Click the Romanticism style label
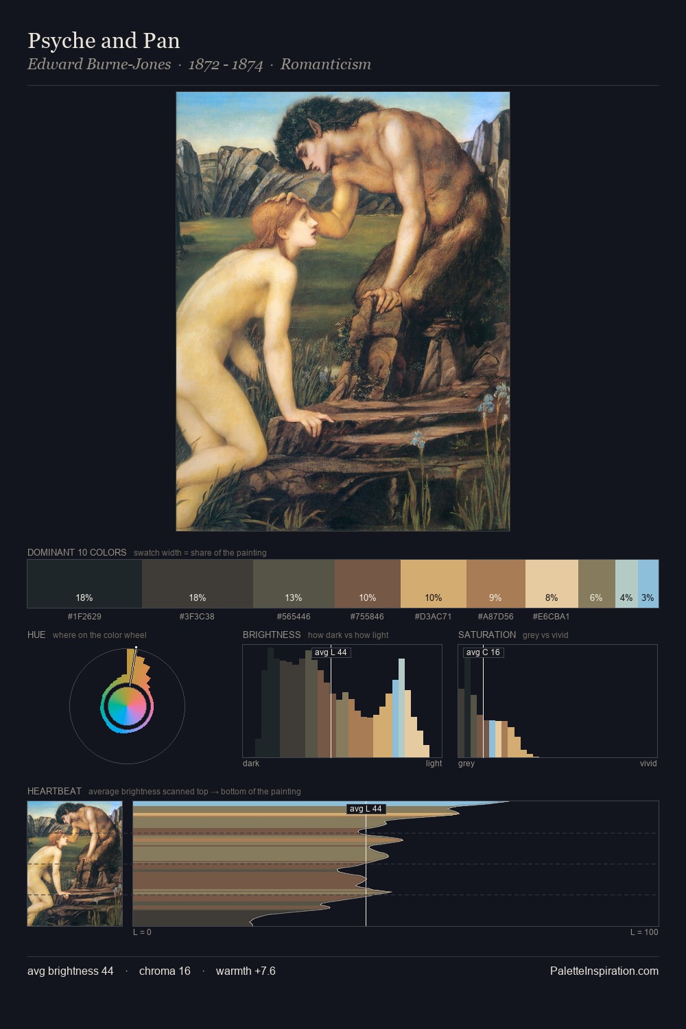 326,64
